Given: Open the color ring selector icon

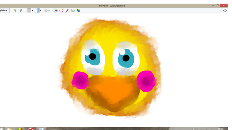Looking at the screenshot, I should click(61, 10).
